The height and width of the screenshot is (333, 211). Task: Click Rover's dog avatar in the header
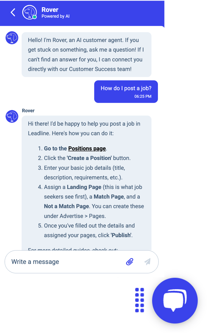[29, 12]
